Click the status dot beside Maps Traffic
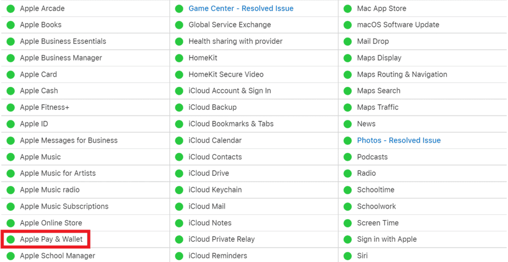508x262 pixels. click(x=348, y=108)
